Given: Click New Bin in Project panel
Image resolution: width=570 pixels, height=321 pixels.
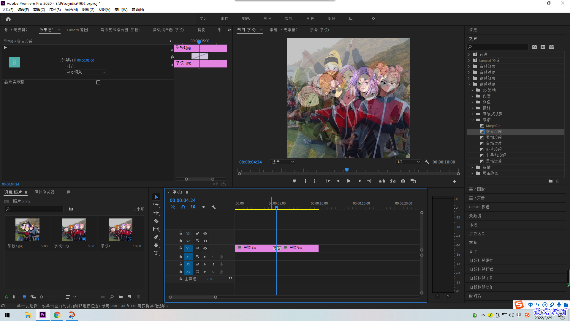Looking at the screenshot, I should pyautogui.click(x=121, y=297).
